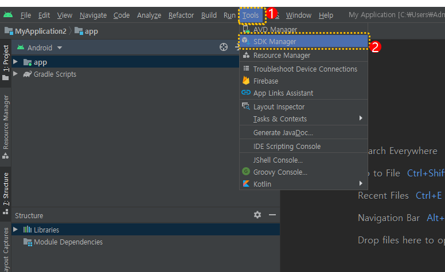Viewport: 445px width, 272px height.
Task: Select Gradle Scripts in project tree
Action: tap(55, 74)
